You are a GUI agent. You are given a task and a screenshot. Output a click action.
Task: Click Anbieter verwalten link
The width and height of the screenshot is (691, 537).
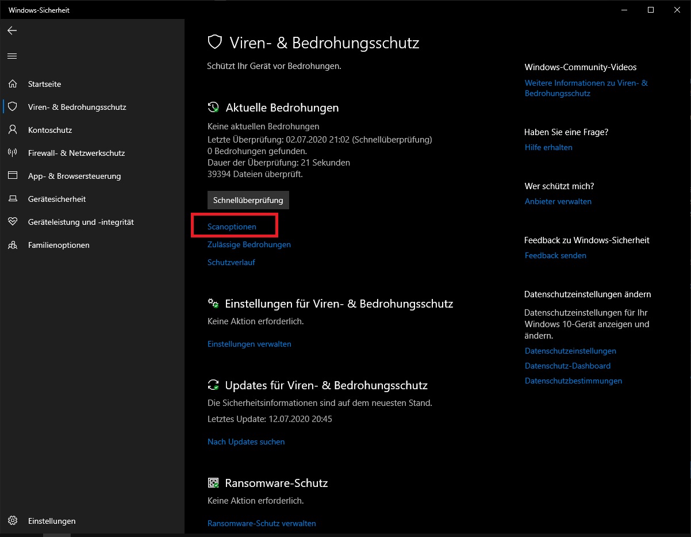tap(558, 201)
